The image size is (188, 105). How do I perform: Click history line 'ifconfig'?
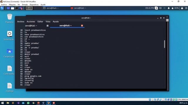[29, 80]
